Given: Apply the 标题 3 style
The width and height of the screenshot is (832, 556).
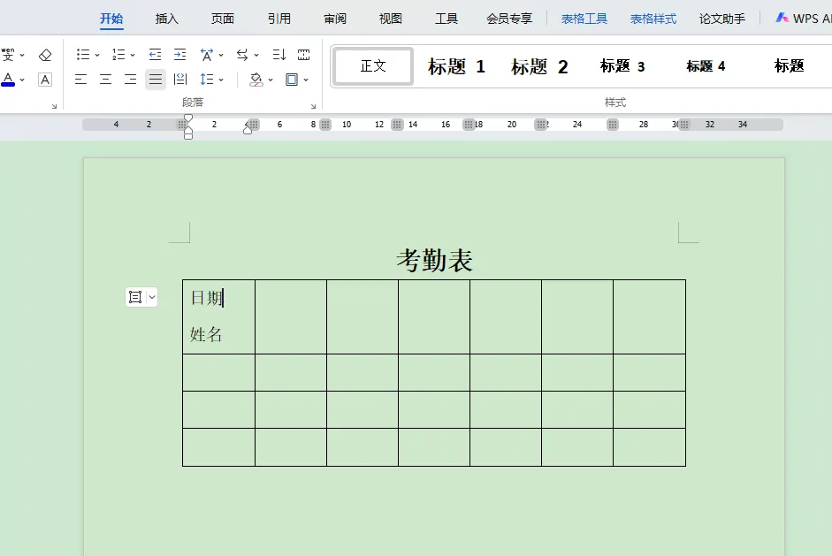Looking at the screenshot, I should (x=622, y=65).
